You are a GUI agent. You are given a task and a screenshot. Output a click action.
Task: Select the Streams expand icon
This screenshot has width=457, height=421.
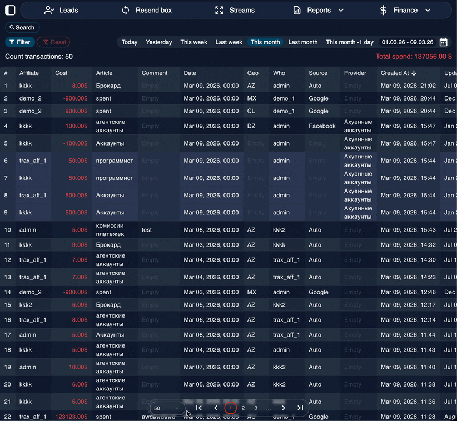click(218, 10)
